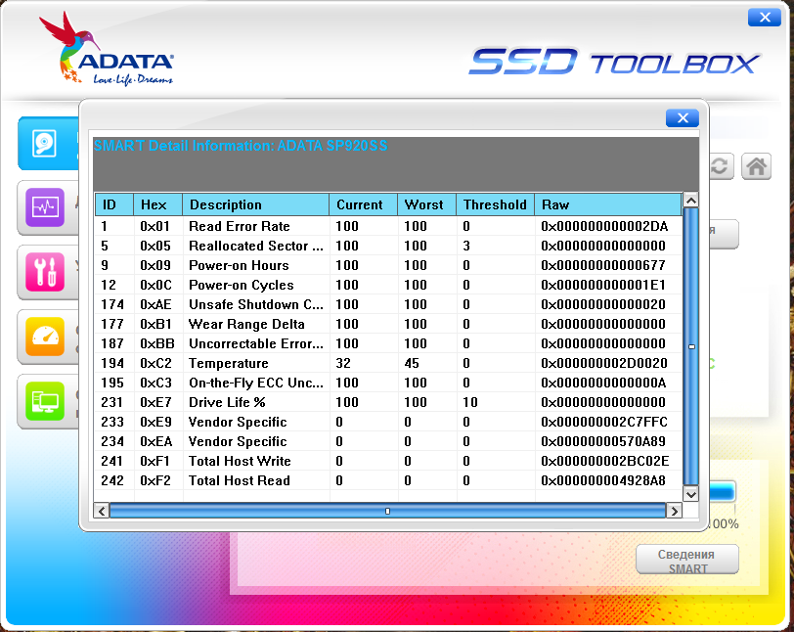The height and width of the screenshot is (632, 794).
Task: Click hex code 0xF1
Action: (x=154, y=461)
